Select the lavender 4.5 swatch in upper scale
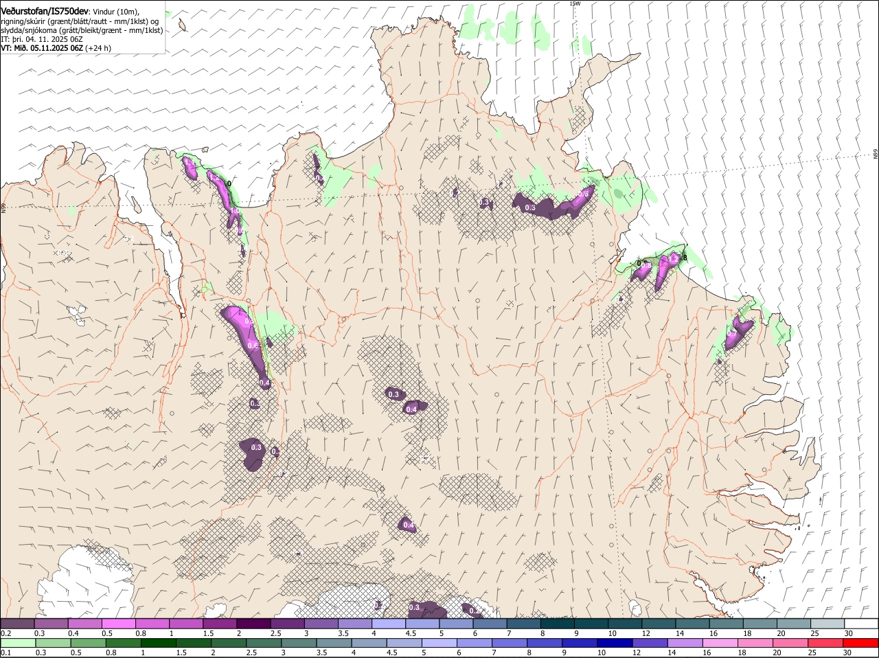 pos(422,624)
